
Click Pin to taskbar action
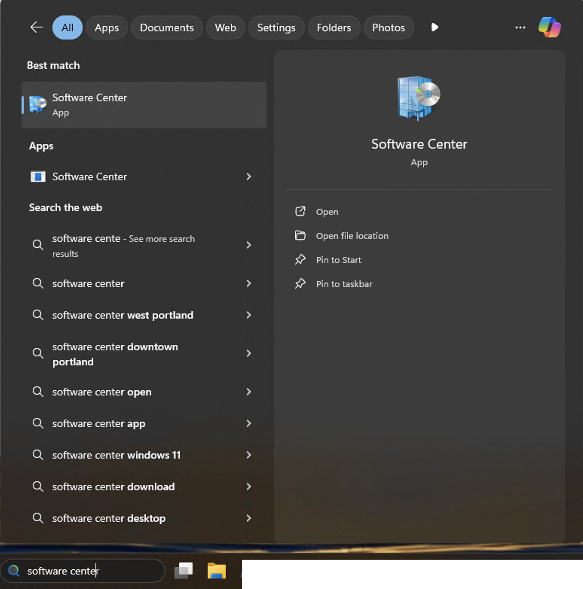click(x=344, y=284)
